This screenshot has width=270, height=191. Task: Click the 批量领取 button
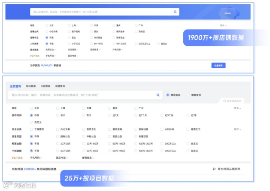tap(218, 65)
